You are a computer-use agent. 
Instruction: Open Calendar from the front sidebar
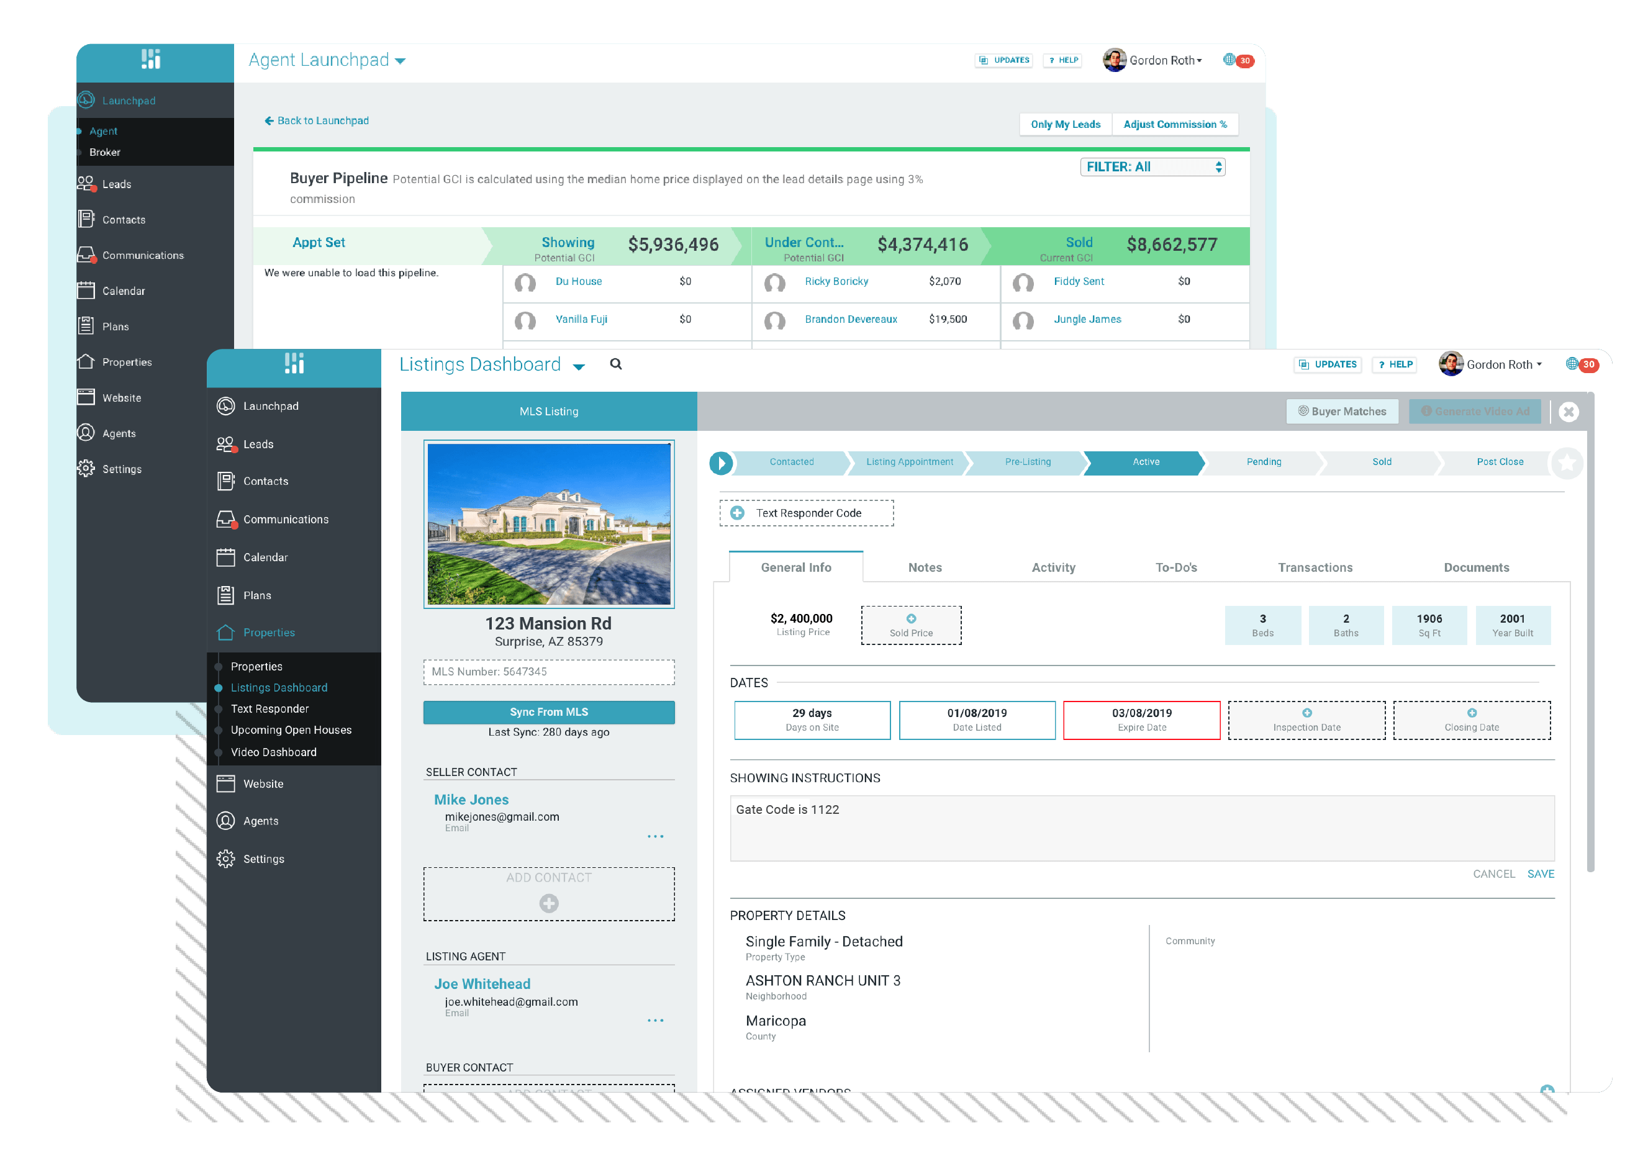coord(265,557)
